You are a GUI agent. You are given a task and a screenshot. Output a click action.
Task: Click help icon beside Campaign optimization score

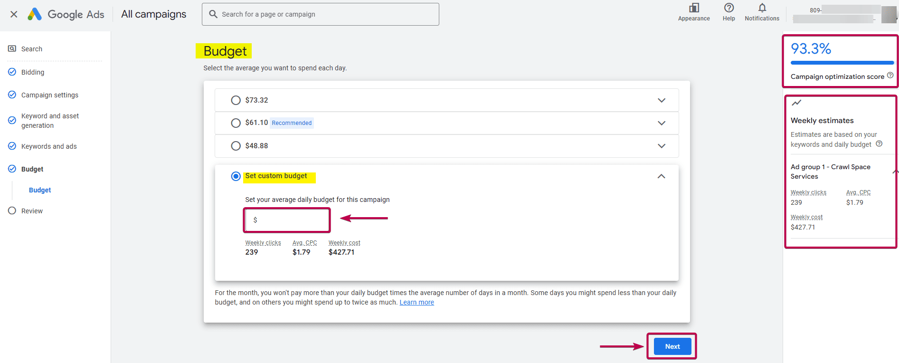pyautogui.click(x=890, y=76)
